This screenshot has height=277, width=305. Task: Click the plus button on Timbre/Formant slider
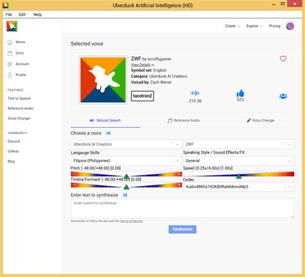coord(180,185)
